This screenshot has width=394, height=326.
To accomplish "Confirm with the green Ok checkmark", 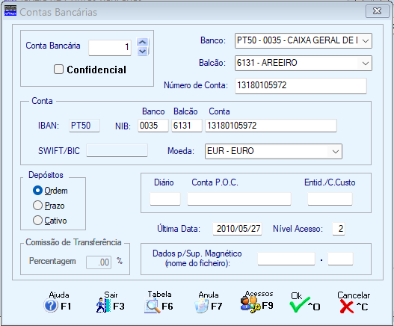I will [x=300, y=305].
